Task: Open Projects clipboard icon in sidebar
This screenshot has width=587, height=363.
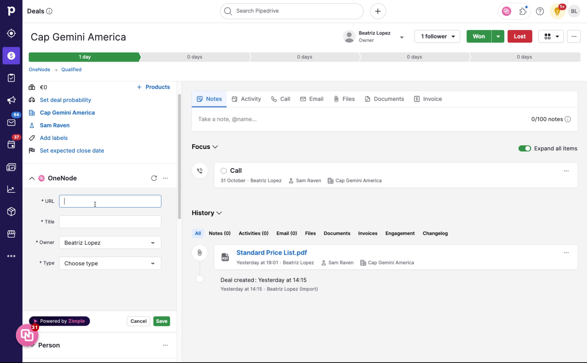Action: click(11, 78)
